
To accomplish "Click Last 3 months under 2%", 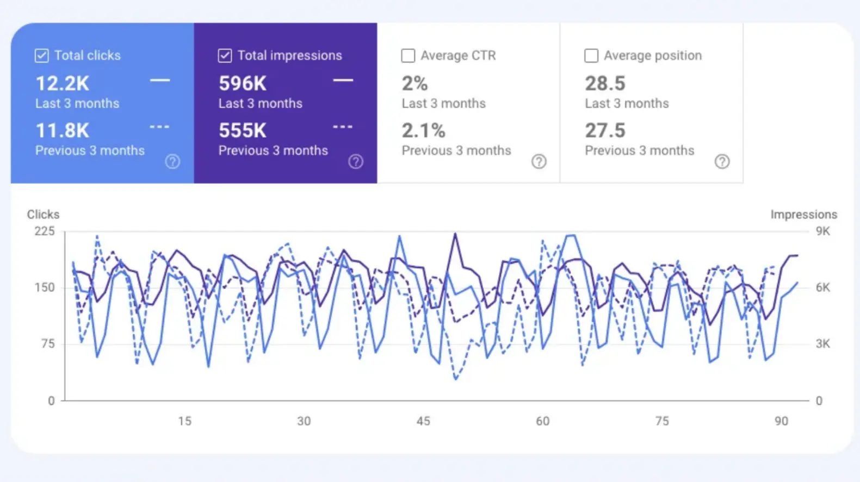I will tap(444, 104).
